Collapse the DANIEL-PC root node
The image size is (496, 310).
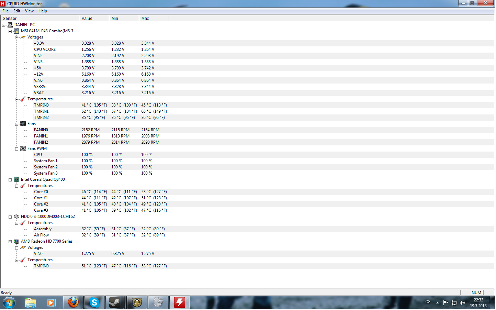coord(4,25)
